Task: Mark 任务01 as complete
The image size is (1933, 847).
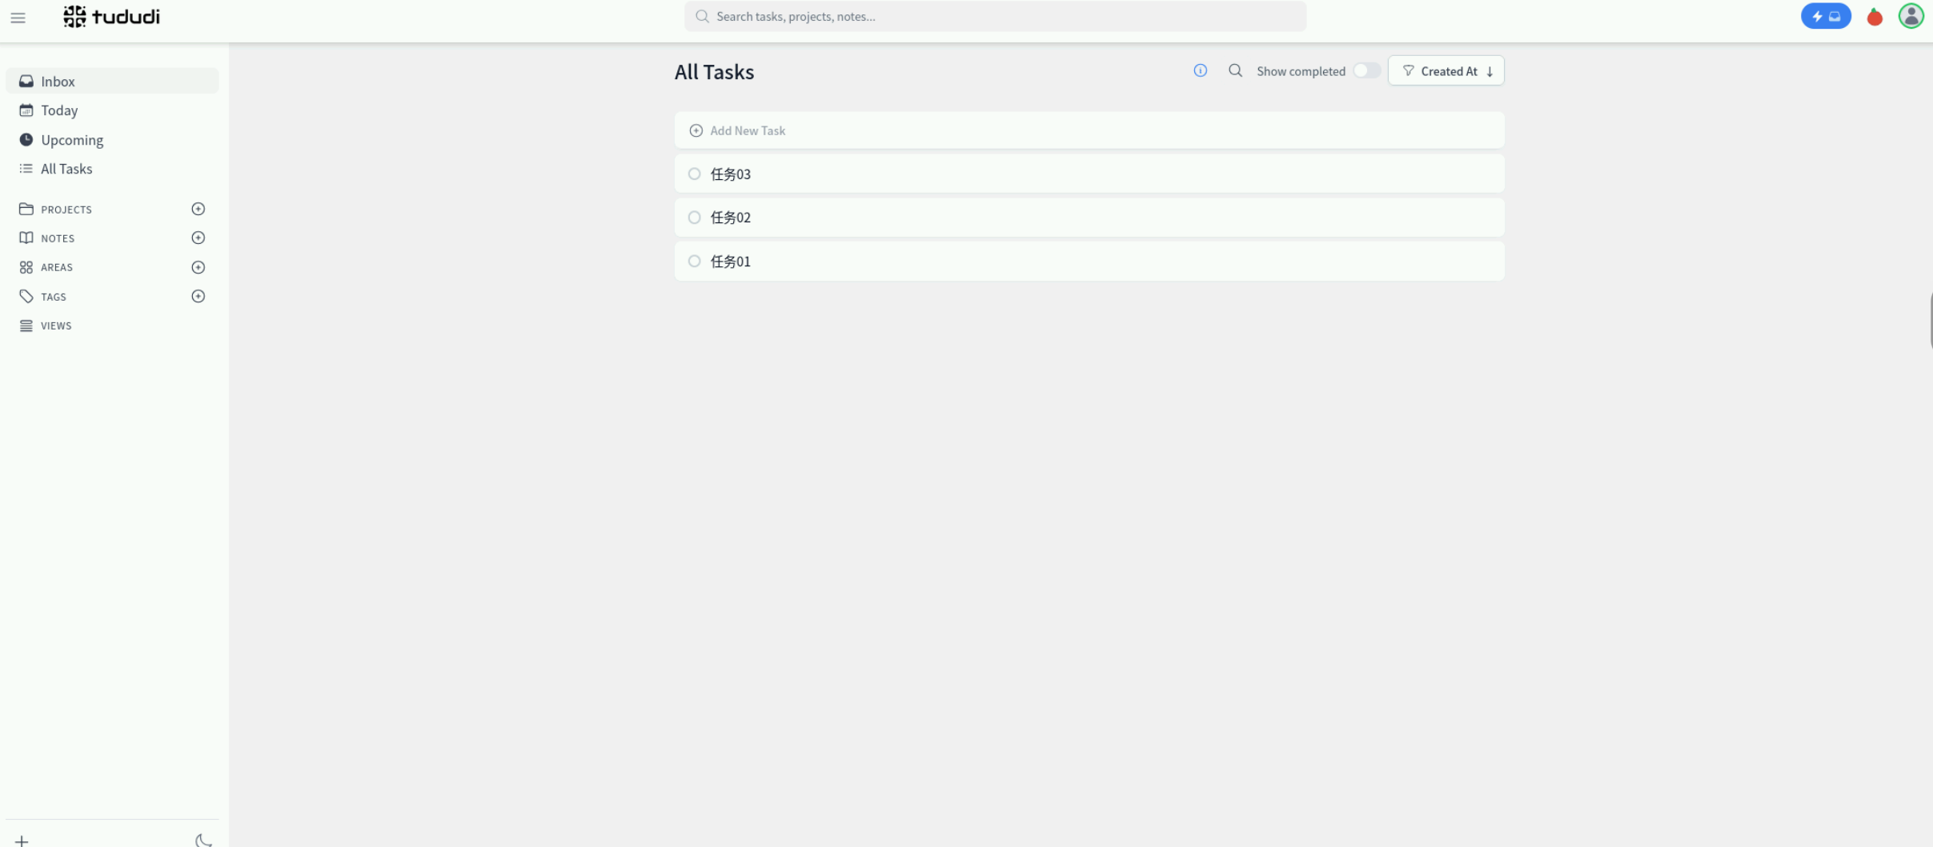Action: click(x=694, y=261)
